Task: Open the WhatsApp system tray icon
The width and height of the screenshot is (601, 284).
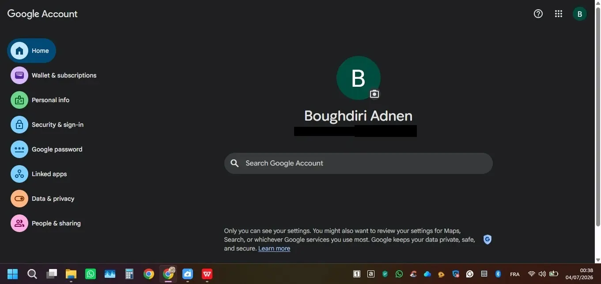Action: (399, 274)
